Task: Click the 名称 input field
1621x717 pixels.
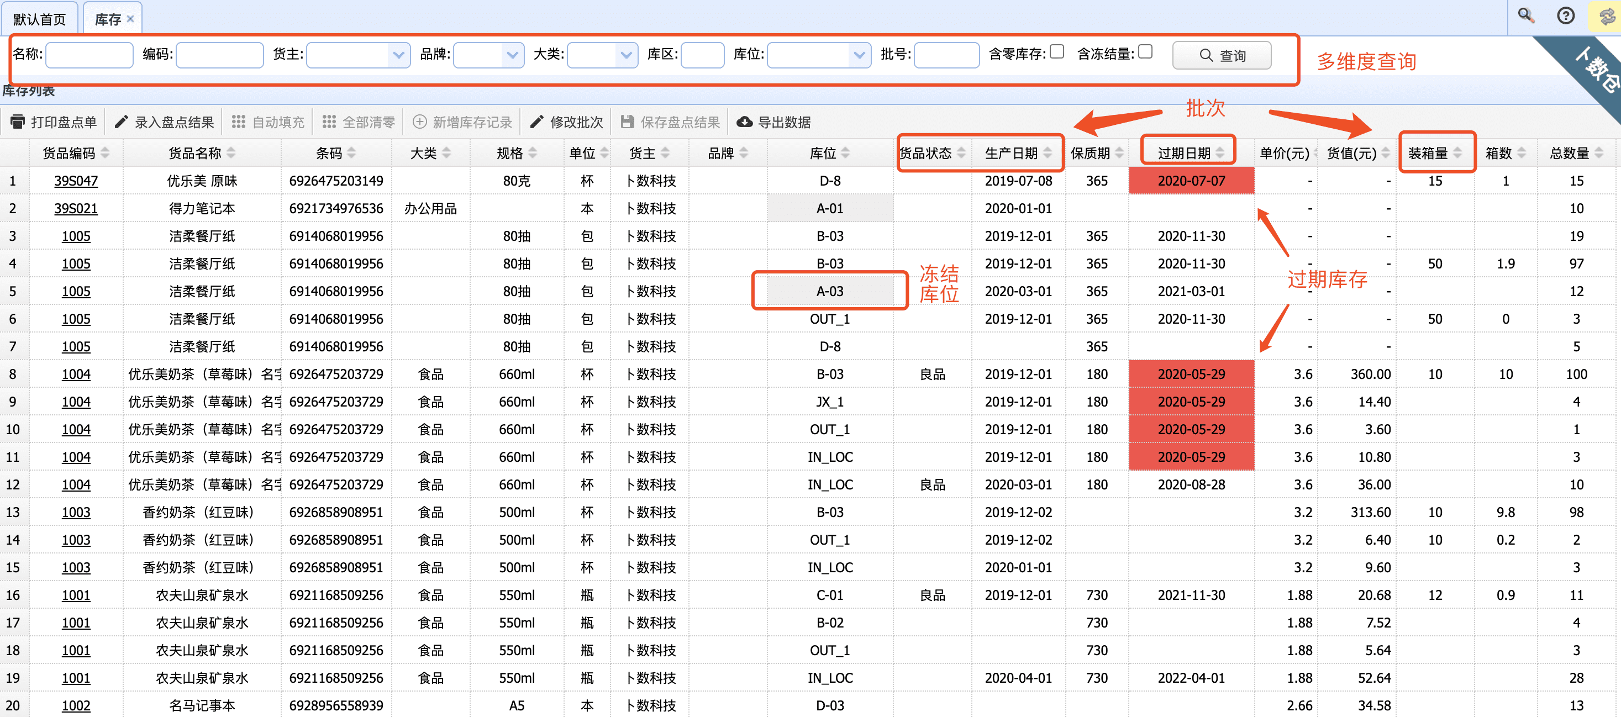Action: (90, 55)
